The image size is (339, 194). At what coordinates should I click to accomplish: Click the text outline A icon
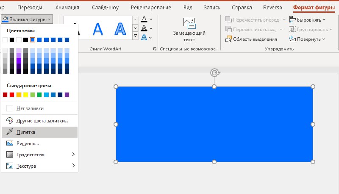144,28
